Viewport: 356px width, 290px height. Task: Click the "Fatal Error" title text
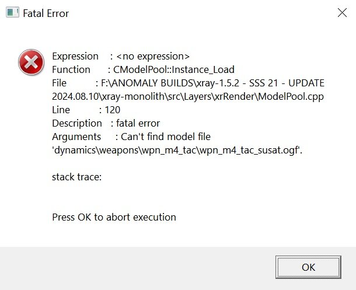[x=46, y=13]
